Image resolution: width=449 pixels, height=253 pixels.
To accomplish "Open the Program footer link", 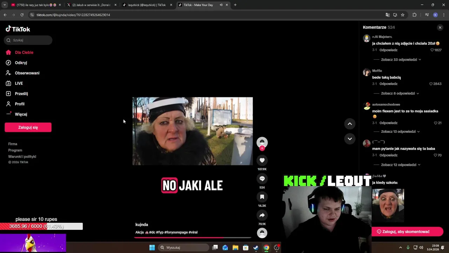I will [15, 150].
